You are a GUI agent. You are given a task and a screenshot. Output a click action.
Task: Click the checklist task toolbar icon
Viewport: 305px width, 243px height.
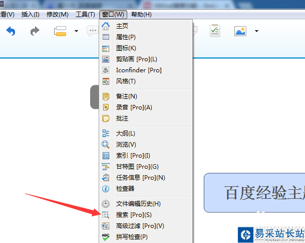pyautogui.click(x=215, y=31)
